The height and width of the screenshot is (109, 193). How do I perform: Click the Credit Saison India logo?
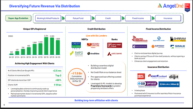pos(76,46)
